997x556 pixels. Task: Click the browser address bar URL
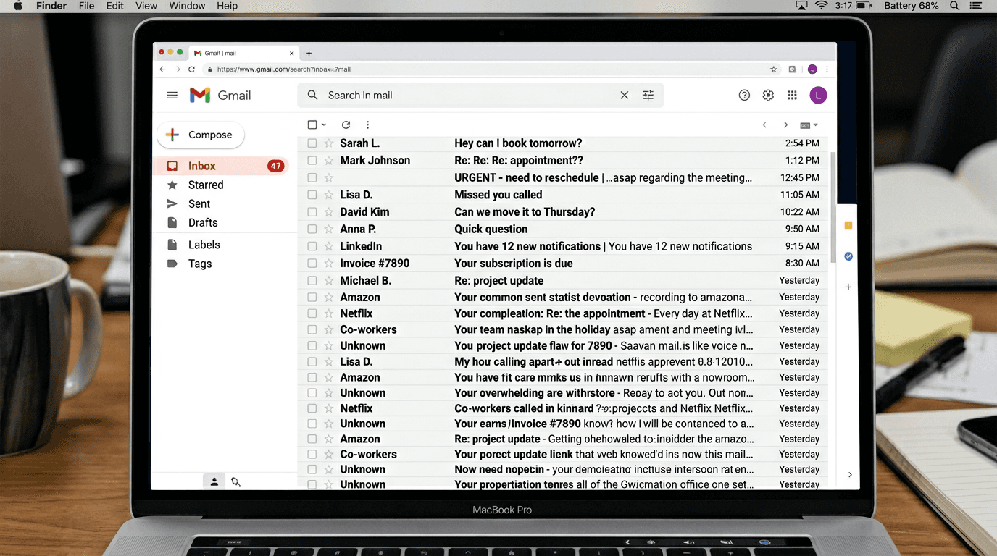pyautogui.click(x=284, y=69)
